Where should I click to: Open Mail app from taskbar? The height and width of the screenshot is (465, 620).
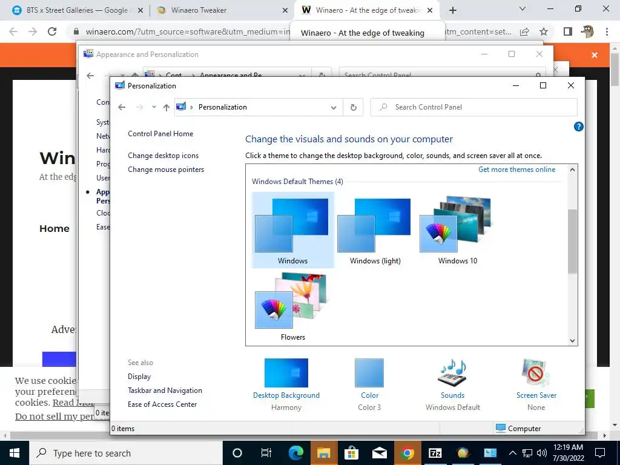(379, 453)
